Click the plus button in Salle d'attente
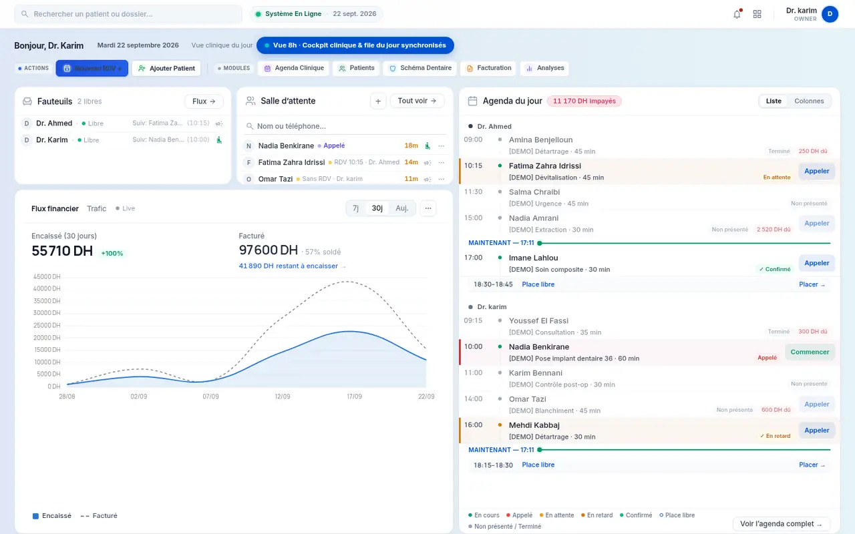Screen dimensions: 855x534 (x=378, y=101)
